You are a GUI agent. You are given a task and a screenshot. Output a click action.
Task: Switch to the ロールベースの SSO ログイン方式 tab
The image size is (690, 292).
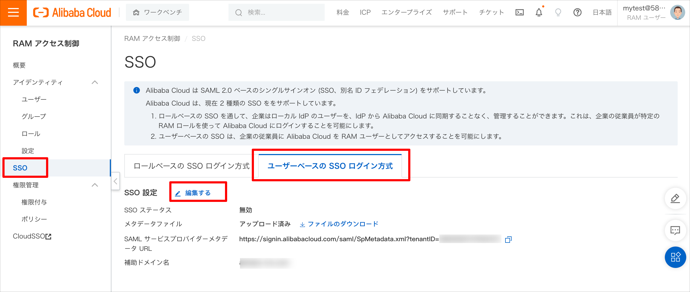tap(192, 166)
